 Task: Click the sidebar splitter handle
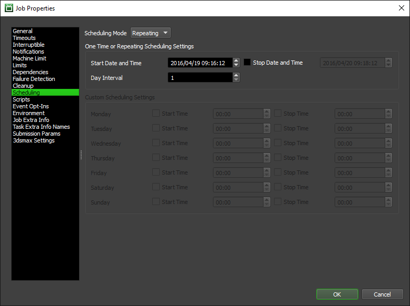(x=81, y=155)
